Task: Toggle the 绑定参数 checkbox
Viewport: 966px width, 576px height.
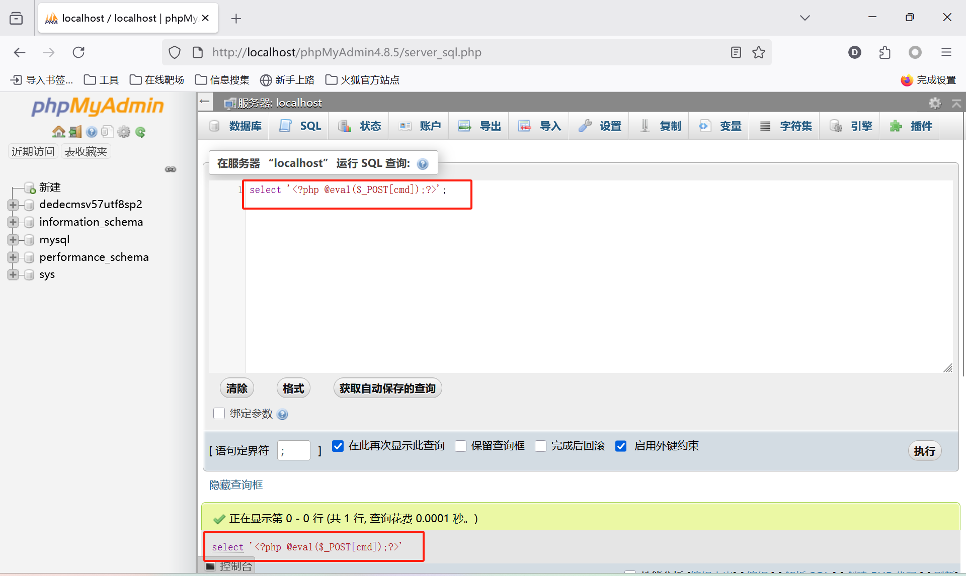Action: point(219,413)
